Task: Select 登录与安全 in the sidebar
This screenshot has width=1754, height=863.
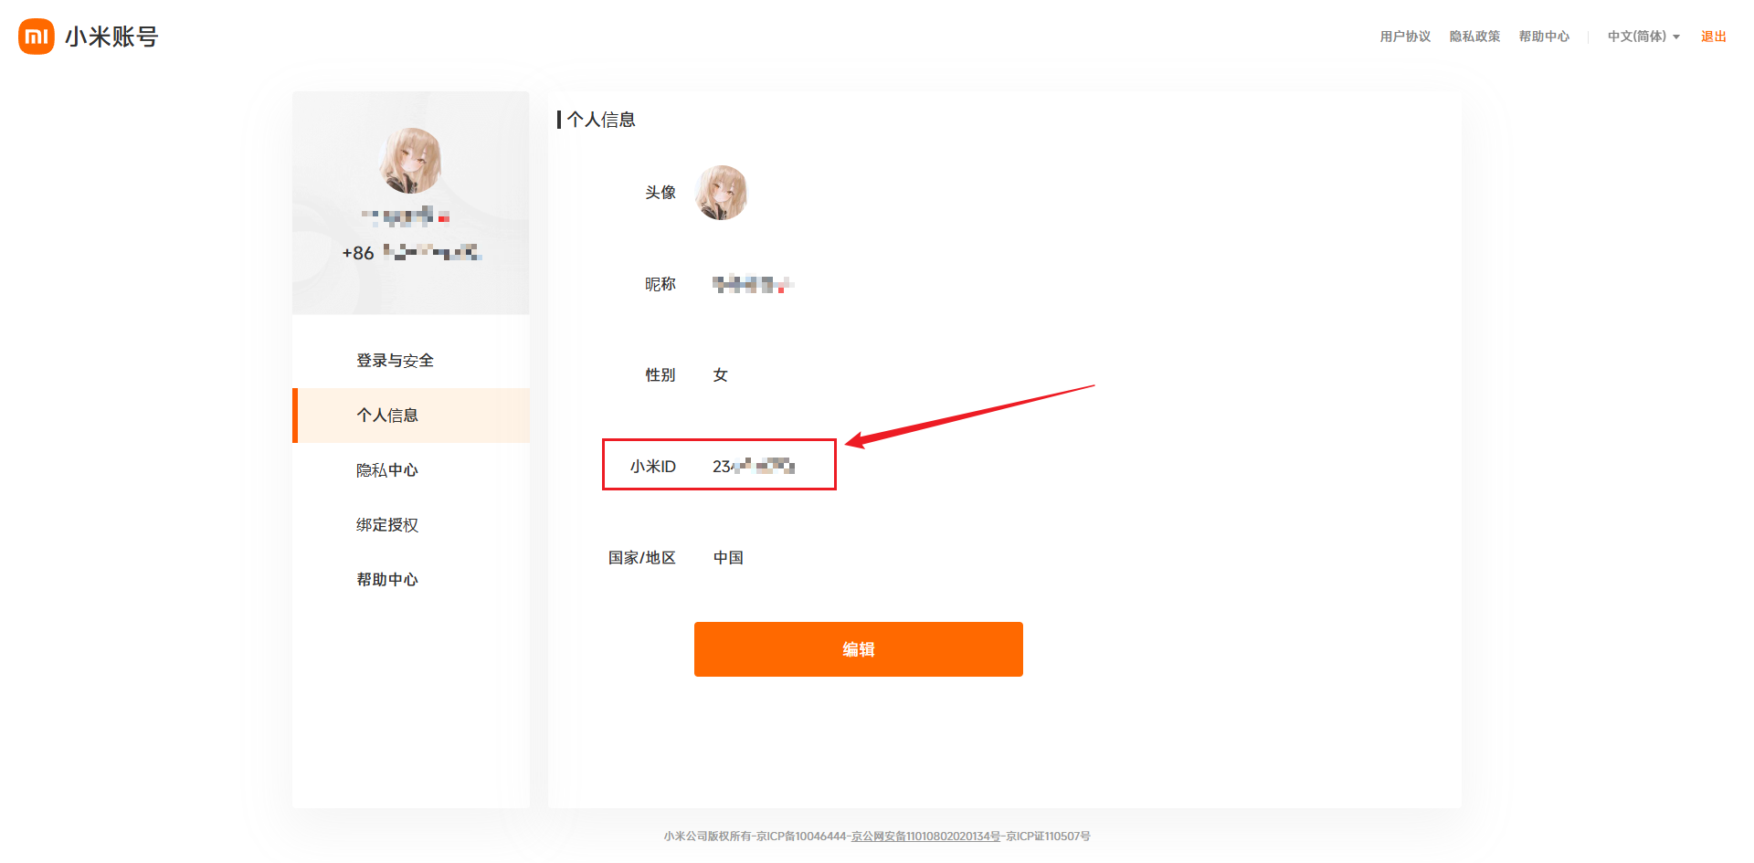Action: coord(395,361)
